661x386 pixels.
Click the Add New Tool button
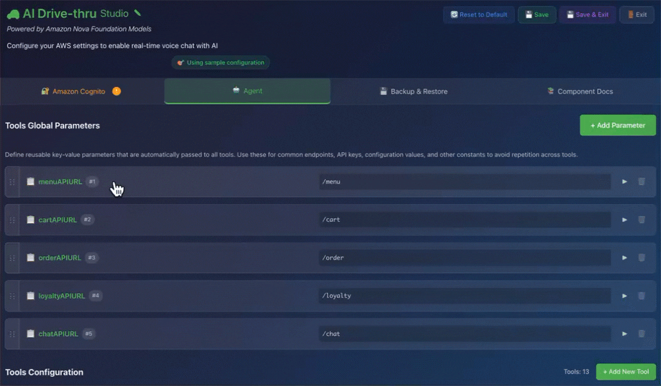(x=625, y=372)
